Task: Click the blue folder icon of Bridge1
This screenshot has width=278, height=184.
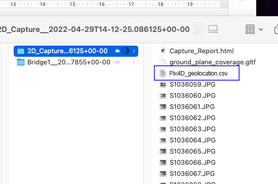Action: (21, 62)
